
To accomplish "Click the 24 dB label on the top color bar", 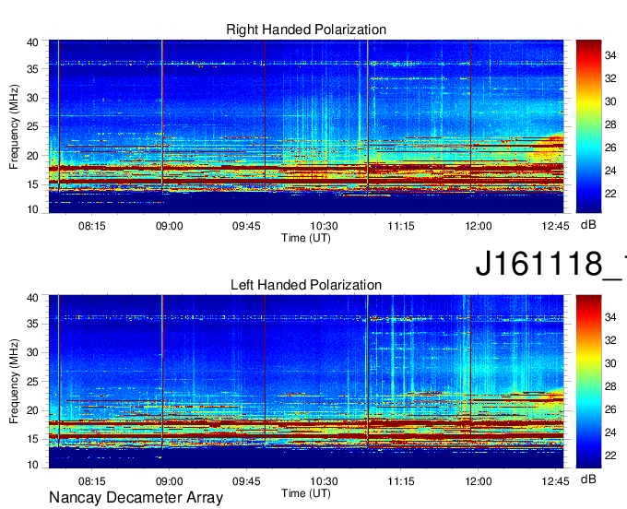I will 610,171.
